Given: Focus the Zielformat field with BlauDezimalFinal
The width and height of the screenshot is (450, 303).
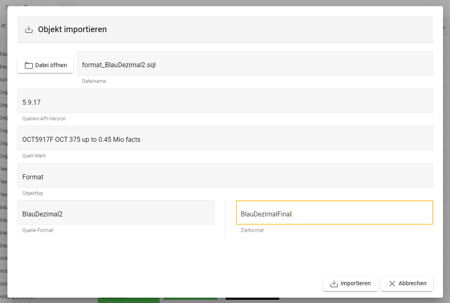Looking at the screenshot, I should pyautogui.click(x=334, y=213).
